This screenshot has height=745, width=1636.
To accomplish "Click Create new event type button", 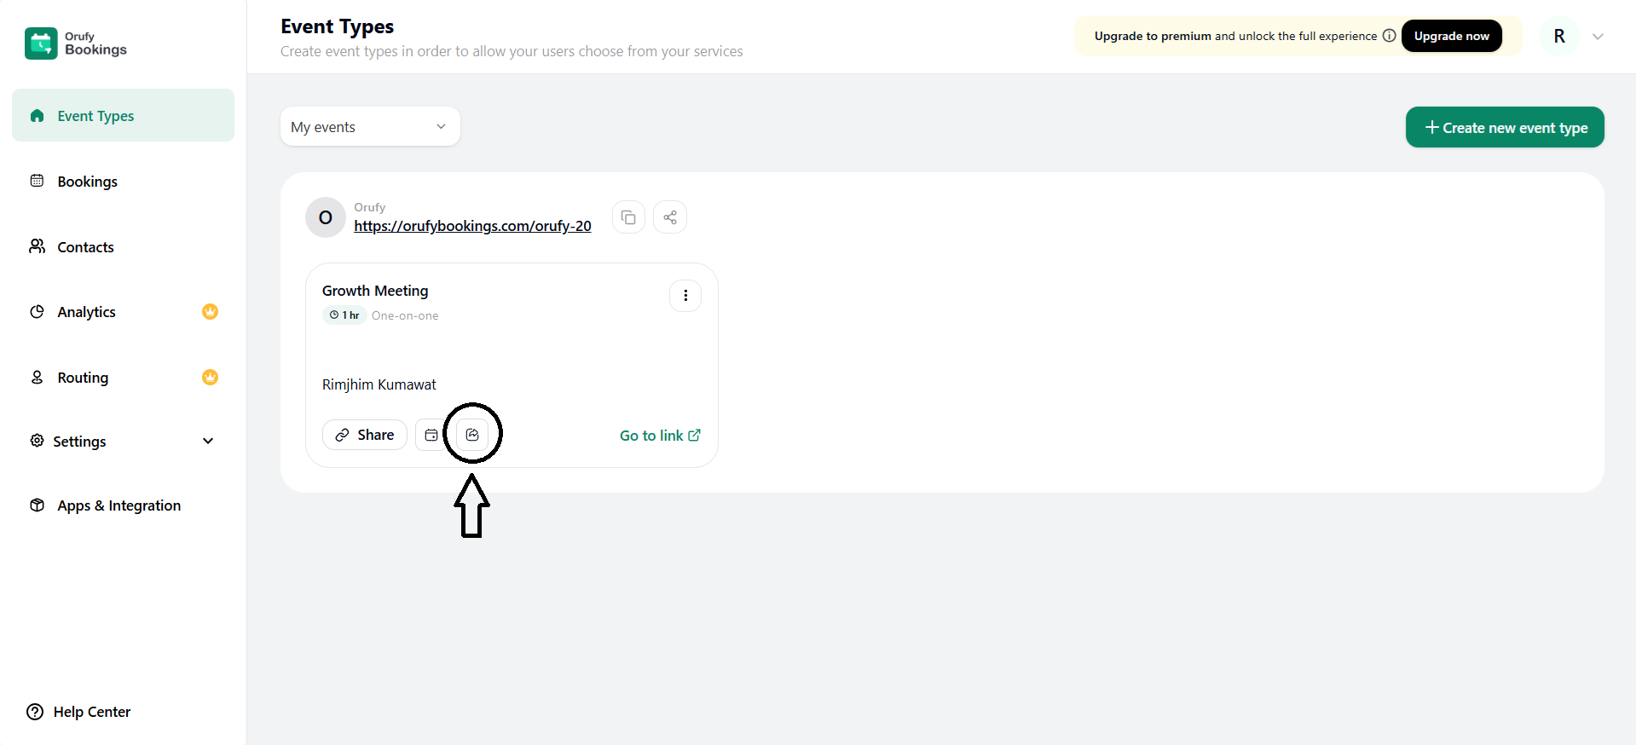I will coord(1505,128).
